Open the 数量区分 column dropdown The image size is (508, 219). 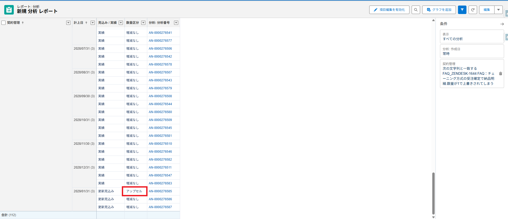tap(143, 23)
